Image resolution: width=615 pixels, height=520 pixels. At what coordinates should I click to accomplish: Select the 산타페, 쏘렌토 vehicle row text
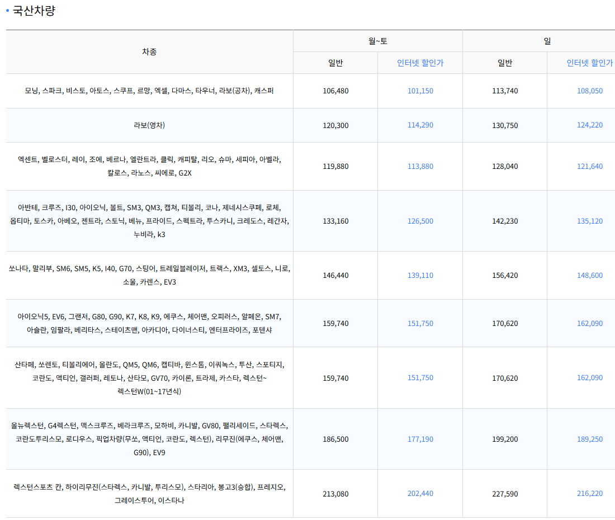pos(149,378)
